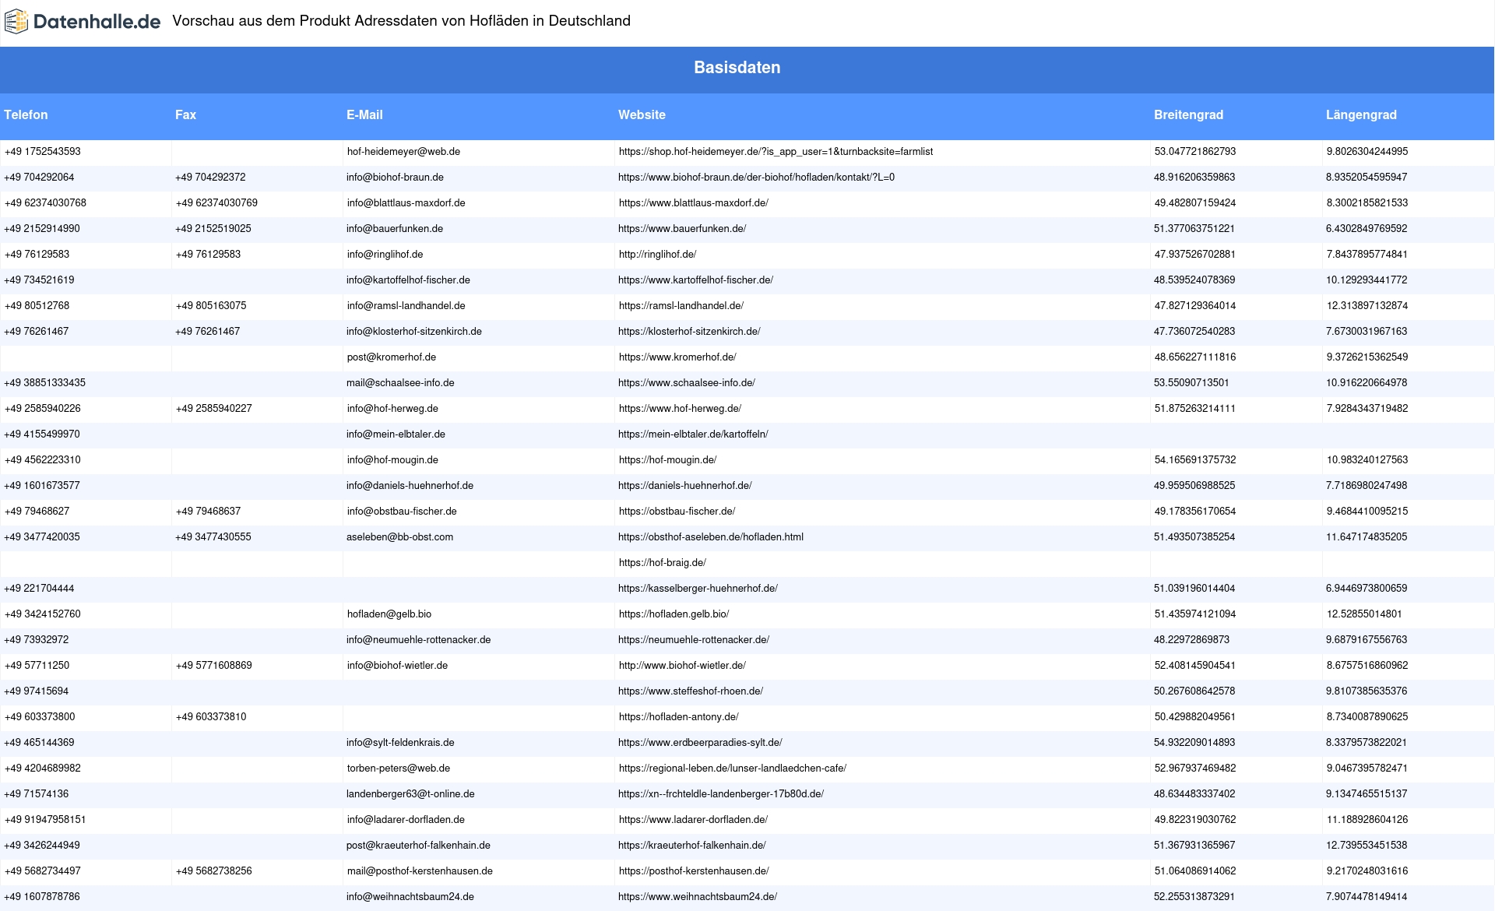
Task: Select fax number +49 62374030769
Action: coord(216,203)
